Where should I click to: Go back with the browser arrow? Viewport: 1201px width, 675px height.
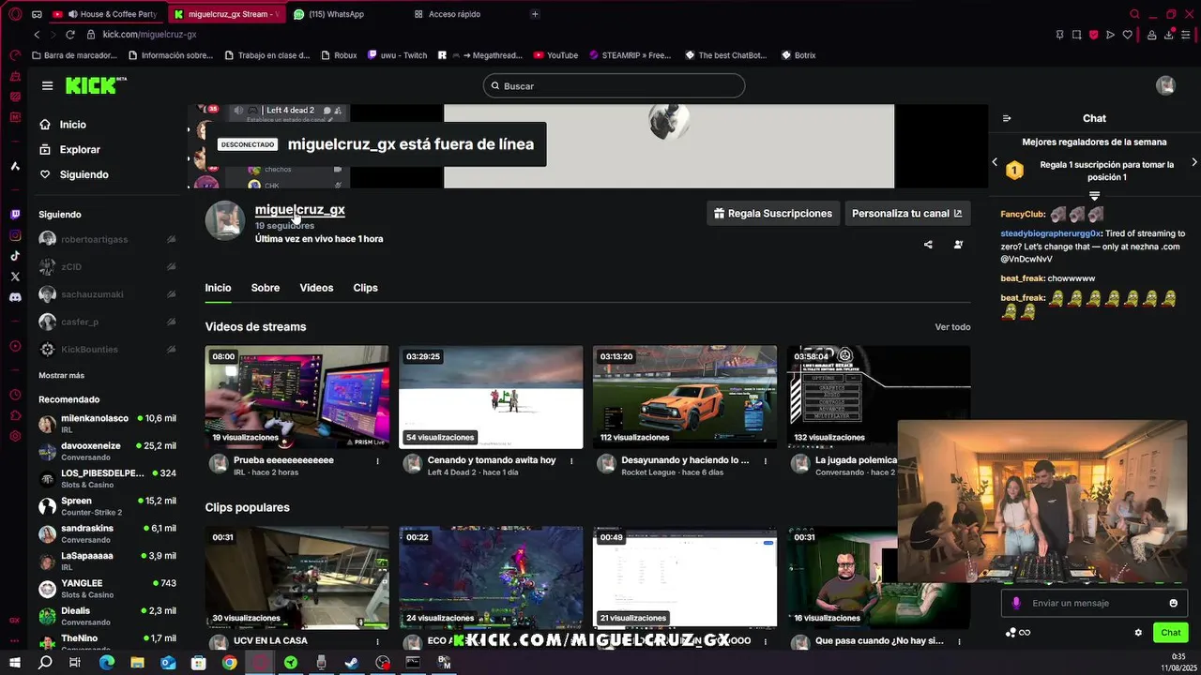click(x=37, y=34)
